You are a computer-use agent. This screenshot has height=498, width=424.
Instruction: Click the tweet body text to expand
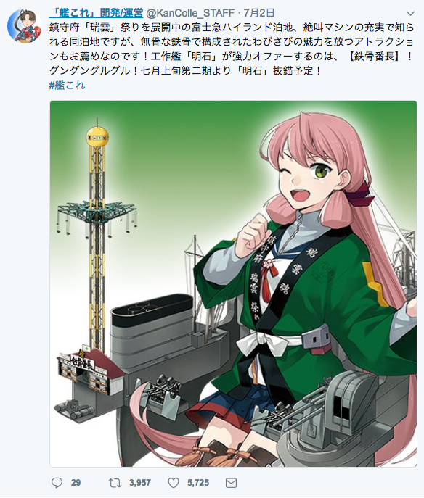tap(232, 49)
